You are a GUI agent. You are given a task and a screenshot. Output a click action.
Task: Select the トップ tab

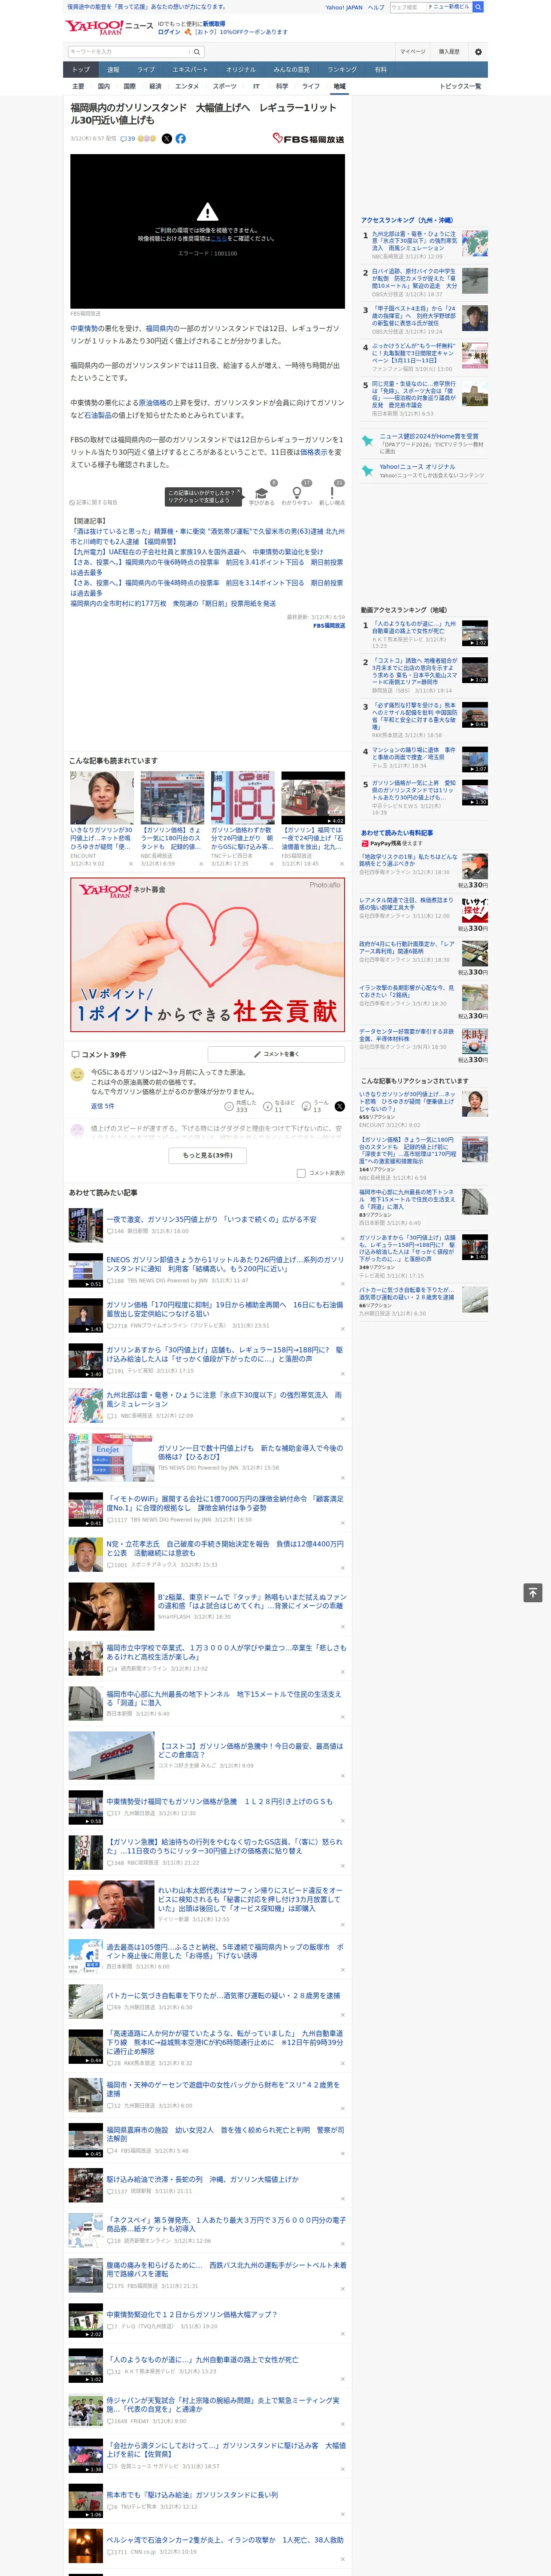click(x=81, y=70)
